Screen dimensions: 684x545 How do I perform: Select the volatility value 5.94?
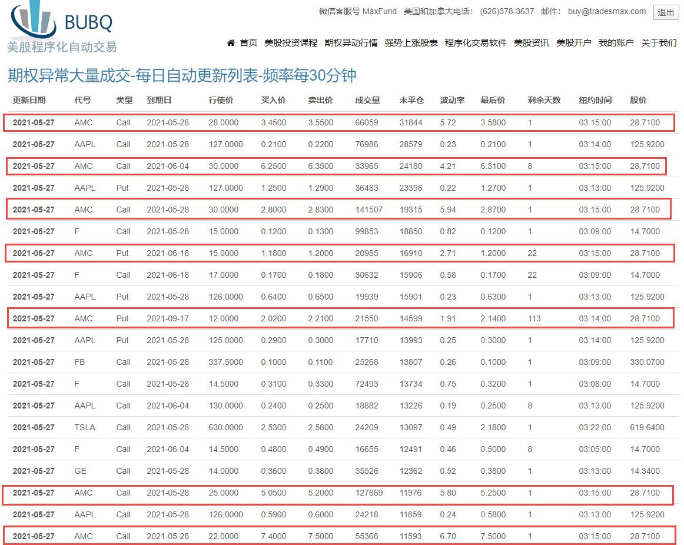(448, 210)
